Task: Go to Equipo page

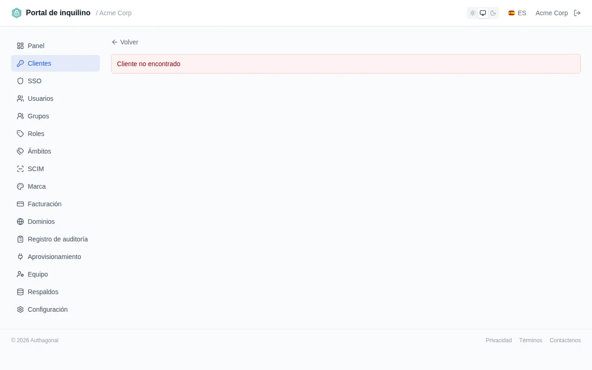Action: [55, 274]
